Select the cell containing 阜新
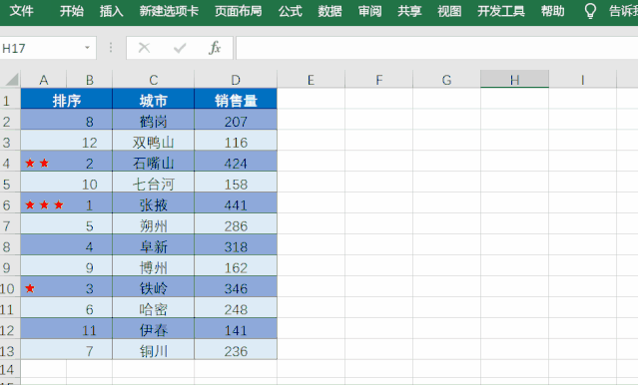Viewport: 638px width, 385px height. pyautogui.click(x=154, y=245)
